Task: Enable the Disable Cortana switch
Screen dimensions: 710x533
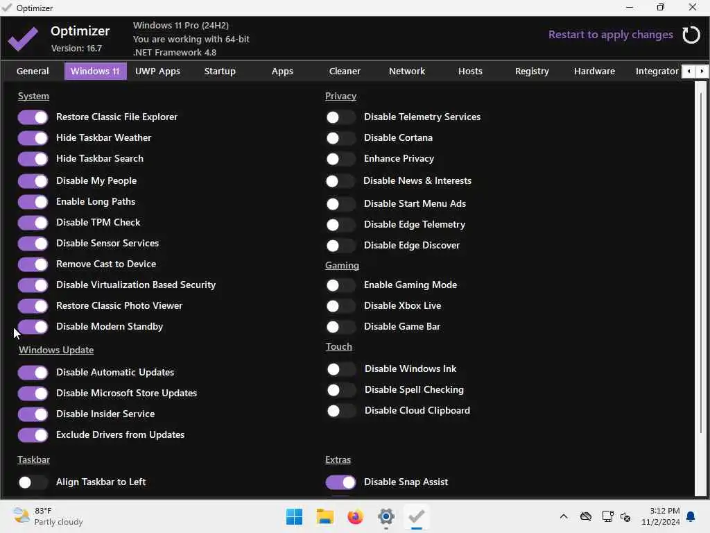Action: (x=340, y=139)
